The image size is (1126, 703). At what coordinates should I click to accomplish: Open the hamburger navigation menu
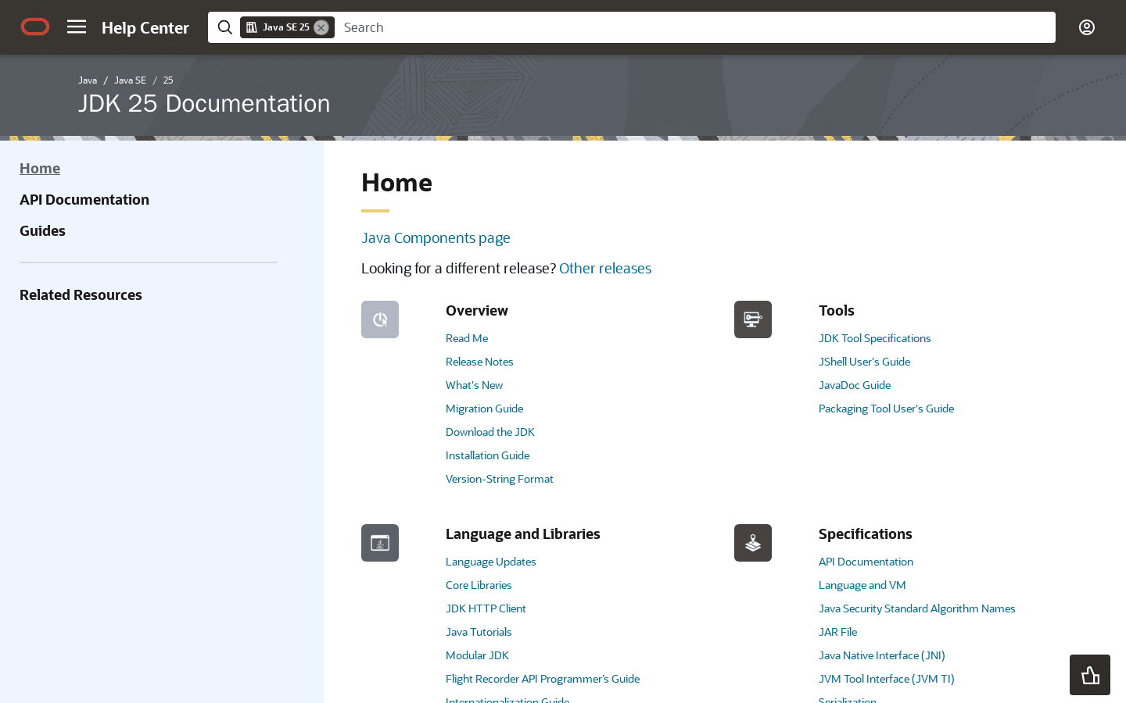[76, 27]
